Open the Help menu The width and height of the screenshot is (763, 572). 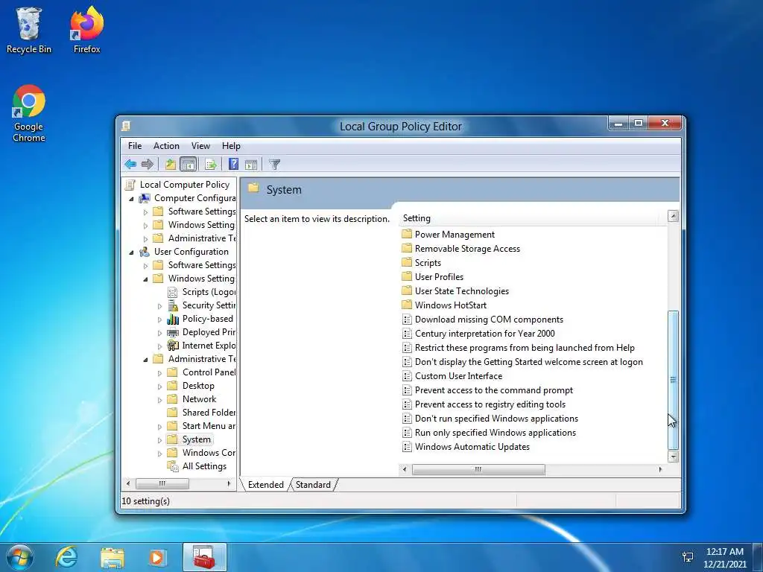point(231,146)
